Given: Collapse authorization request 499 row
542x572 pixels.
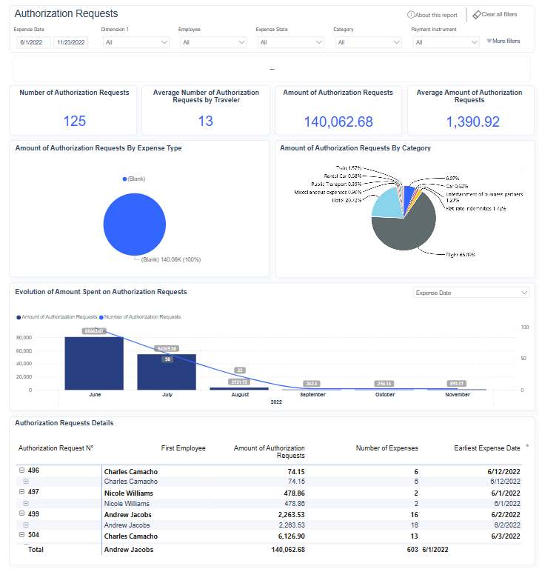Looking at the screenshot, I should point(20,513).
